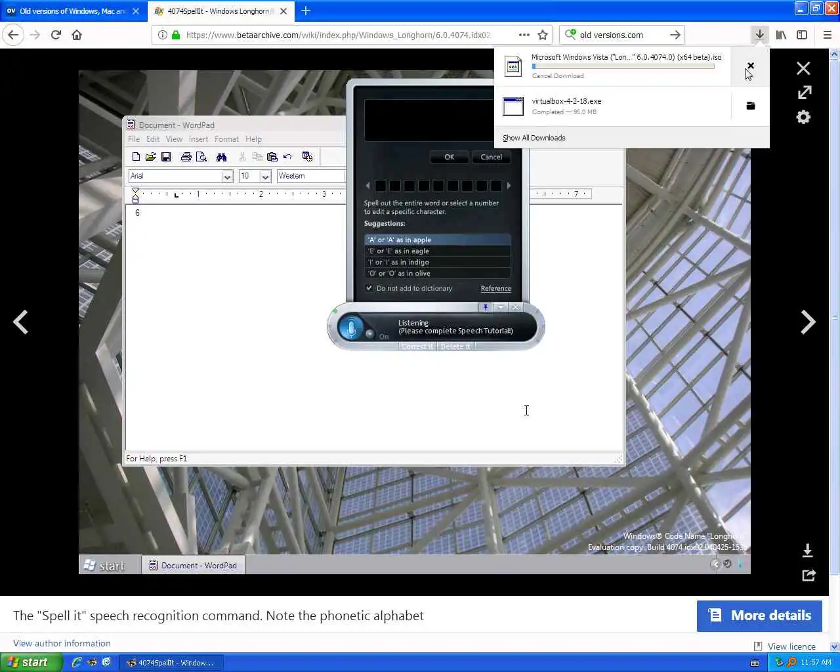Show the previous image
The width and height of the screenshot is (840, 672).
tap(21, 322)
